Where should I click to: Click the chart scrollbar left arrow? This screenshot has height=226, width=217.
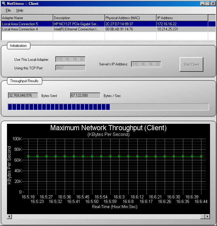click(9, 216)
